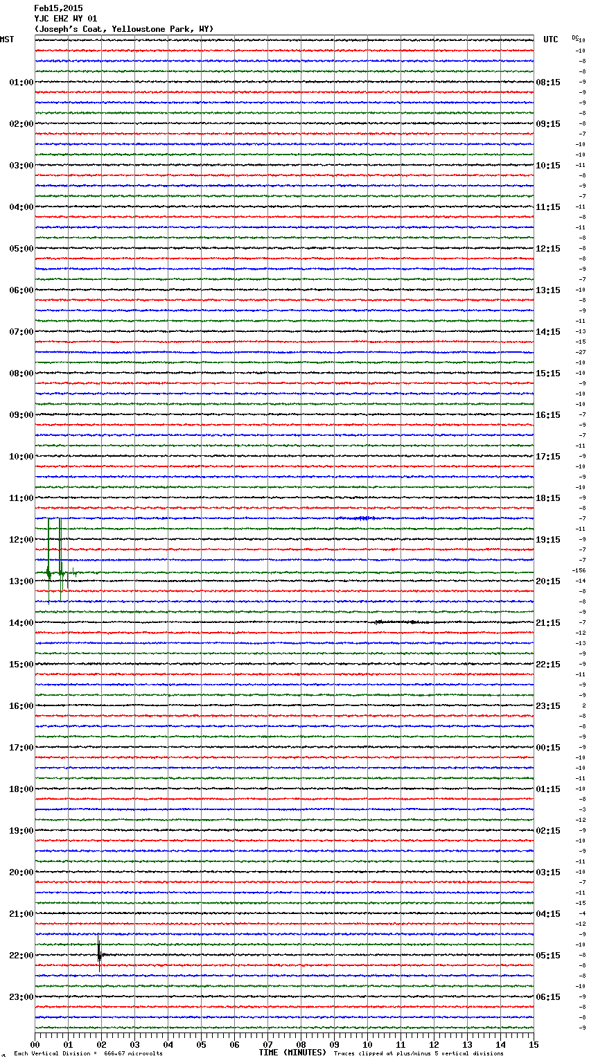Click the 06:15 UTC time label

[548, 997]
